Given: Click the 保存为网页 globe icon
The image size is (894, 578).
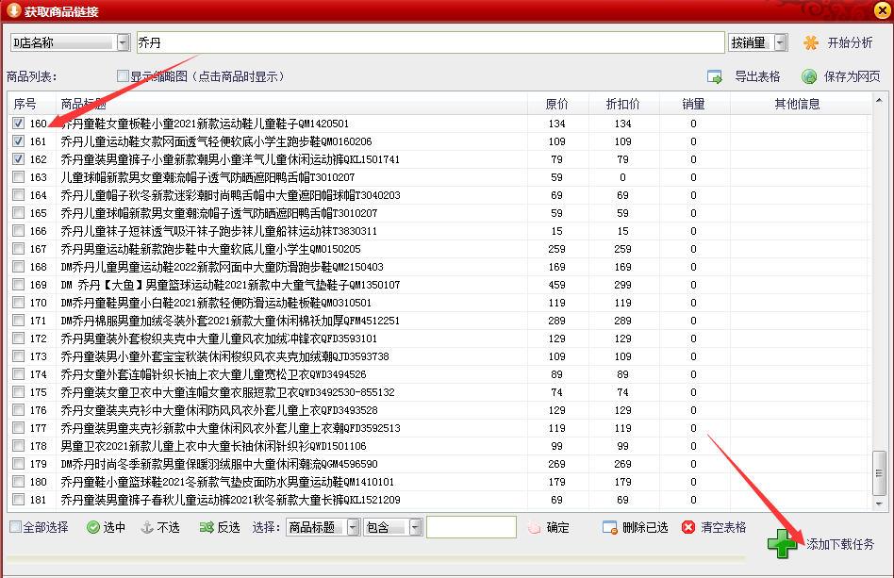Looking at the screenshot, I should click(808, 76).
